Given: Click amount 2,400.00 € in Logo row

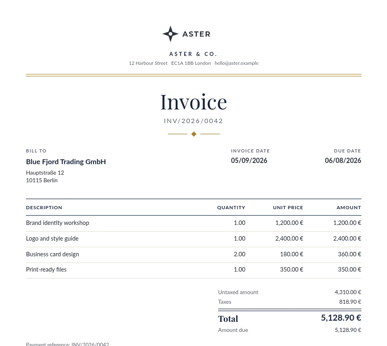Looking at the screenshot, I should tap(347, 239).
